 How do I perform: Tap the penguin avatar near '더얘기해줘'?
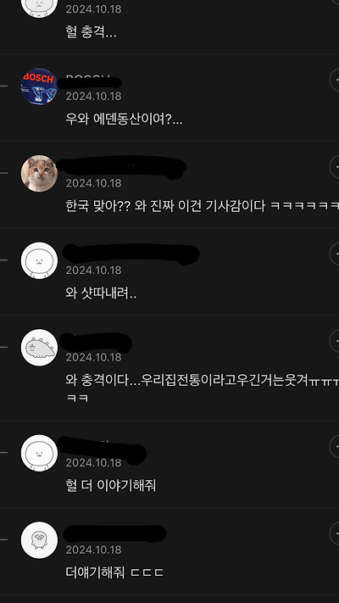tap(39, 540)
